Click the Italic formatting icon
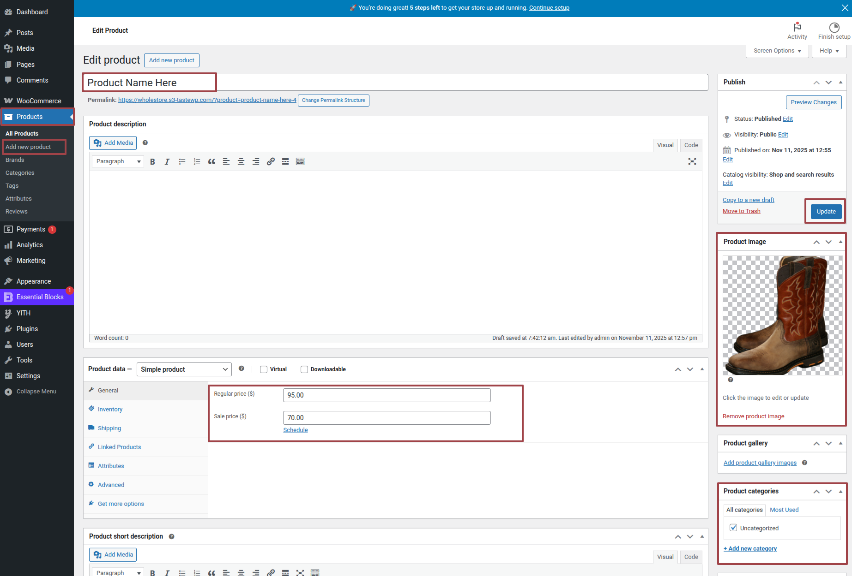 tap(167, 161)
